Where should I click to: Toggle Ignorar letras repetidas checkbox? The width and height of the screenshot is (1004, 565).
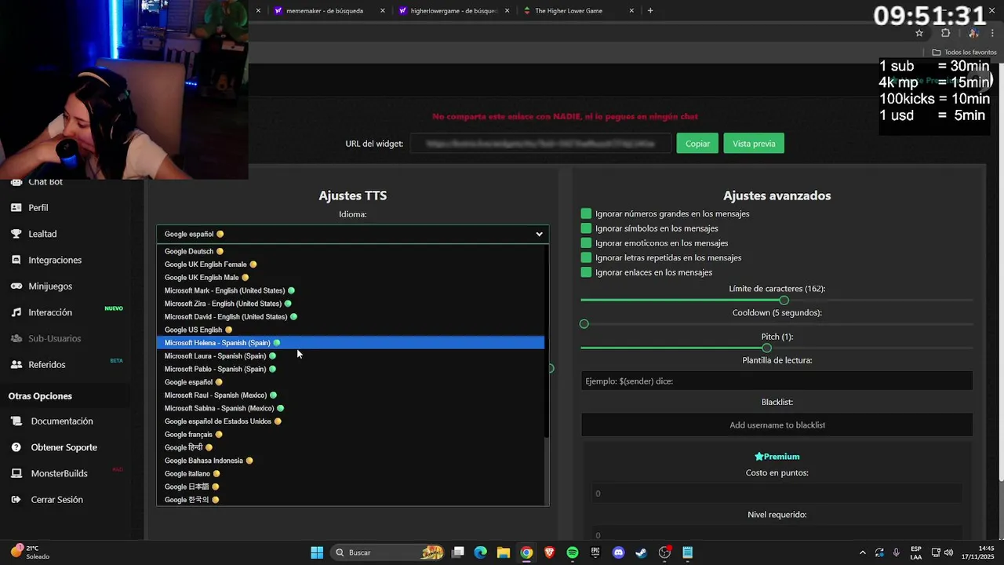[586, 257]
